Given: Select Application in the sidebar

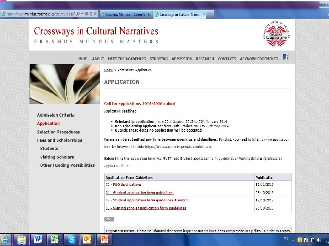Looking at the screenshot, I should click(48, 123).
